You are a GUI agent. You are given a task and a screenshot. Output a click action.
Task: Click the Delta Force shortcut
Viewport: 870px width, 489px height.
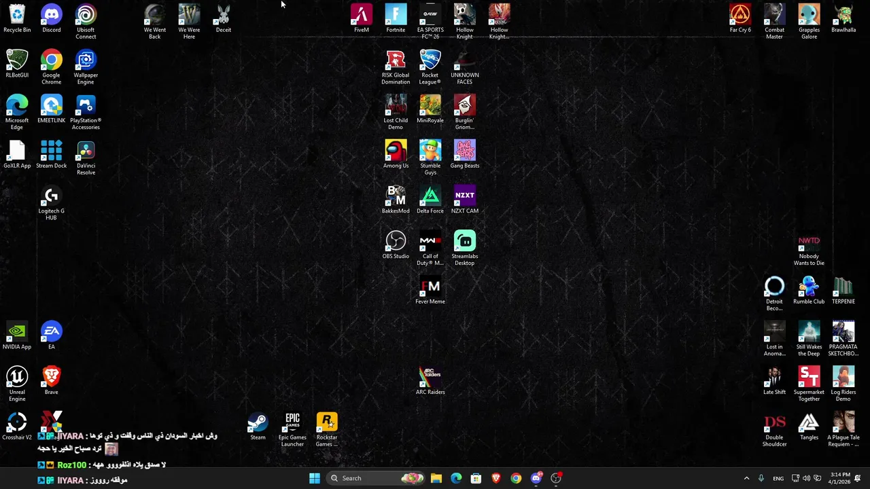(430, 200)
